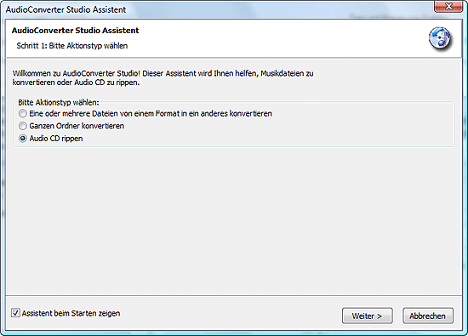Click the 'Schritt 1: Bitte Aktionstyp wählen' text
The image size is (468, 336).
click(72, 46)
